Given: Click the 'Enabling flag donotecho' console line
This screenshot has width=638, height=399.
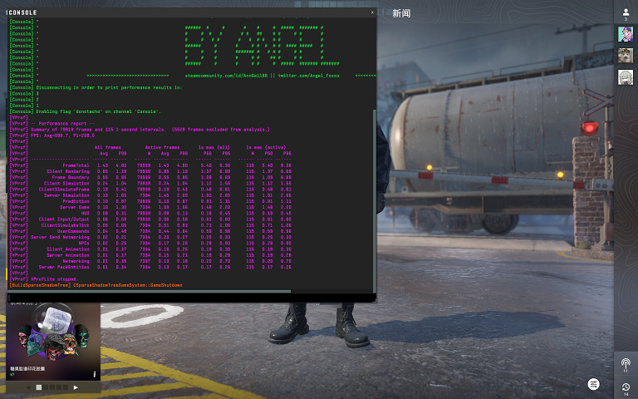Looking at the screenshot, I should click(x=99, y=111).
